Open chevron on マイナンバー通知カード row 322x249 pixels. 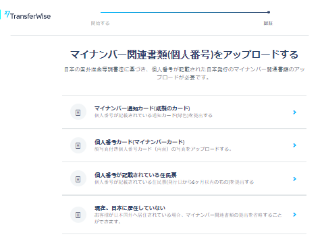tap(294, 112)
